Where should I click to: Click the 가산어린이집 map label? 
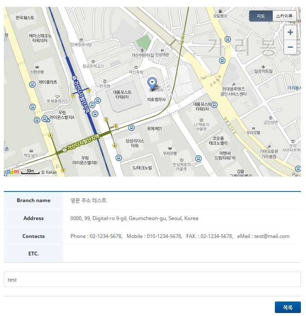pos(142,55)
